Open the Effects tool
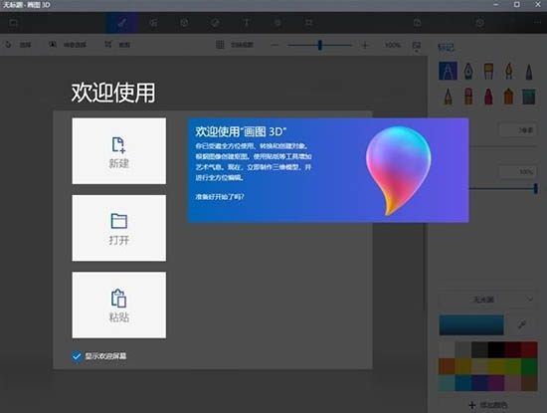 [277, 23]
